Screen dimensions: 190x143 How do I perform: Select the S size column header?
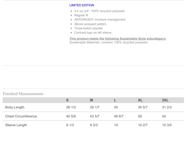pos(67,100)
